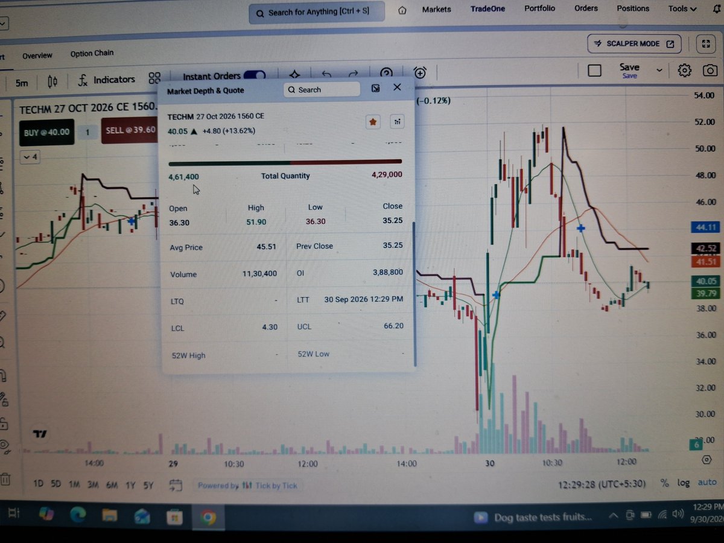
Task: Open the go-to-date calendar icon
Action: [176, 485]
